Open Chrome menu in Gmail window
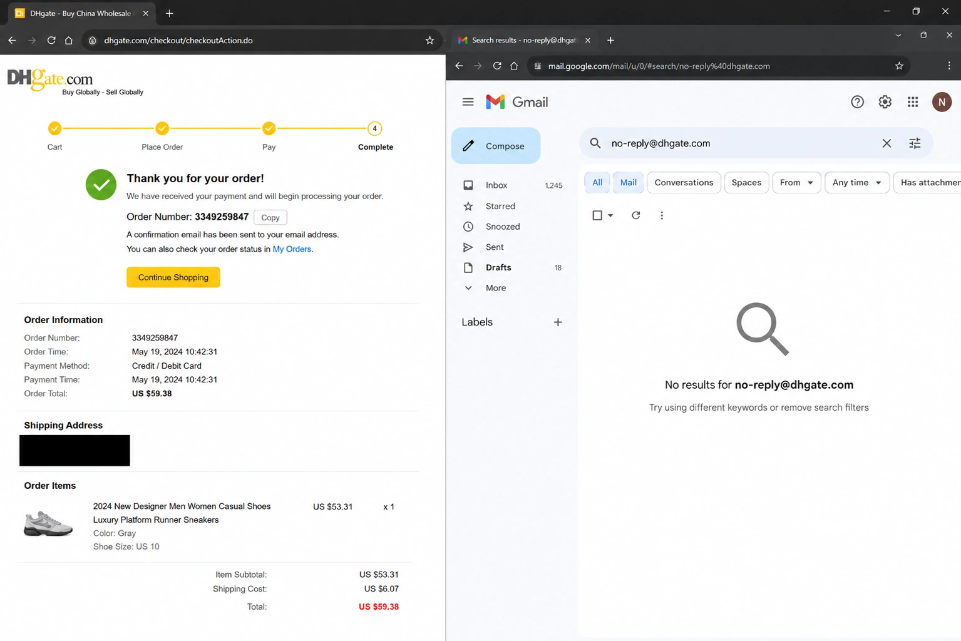 pyautogui.click(x=949, y=66)
